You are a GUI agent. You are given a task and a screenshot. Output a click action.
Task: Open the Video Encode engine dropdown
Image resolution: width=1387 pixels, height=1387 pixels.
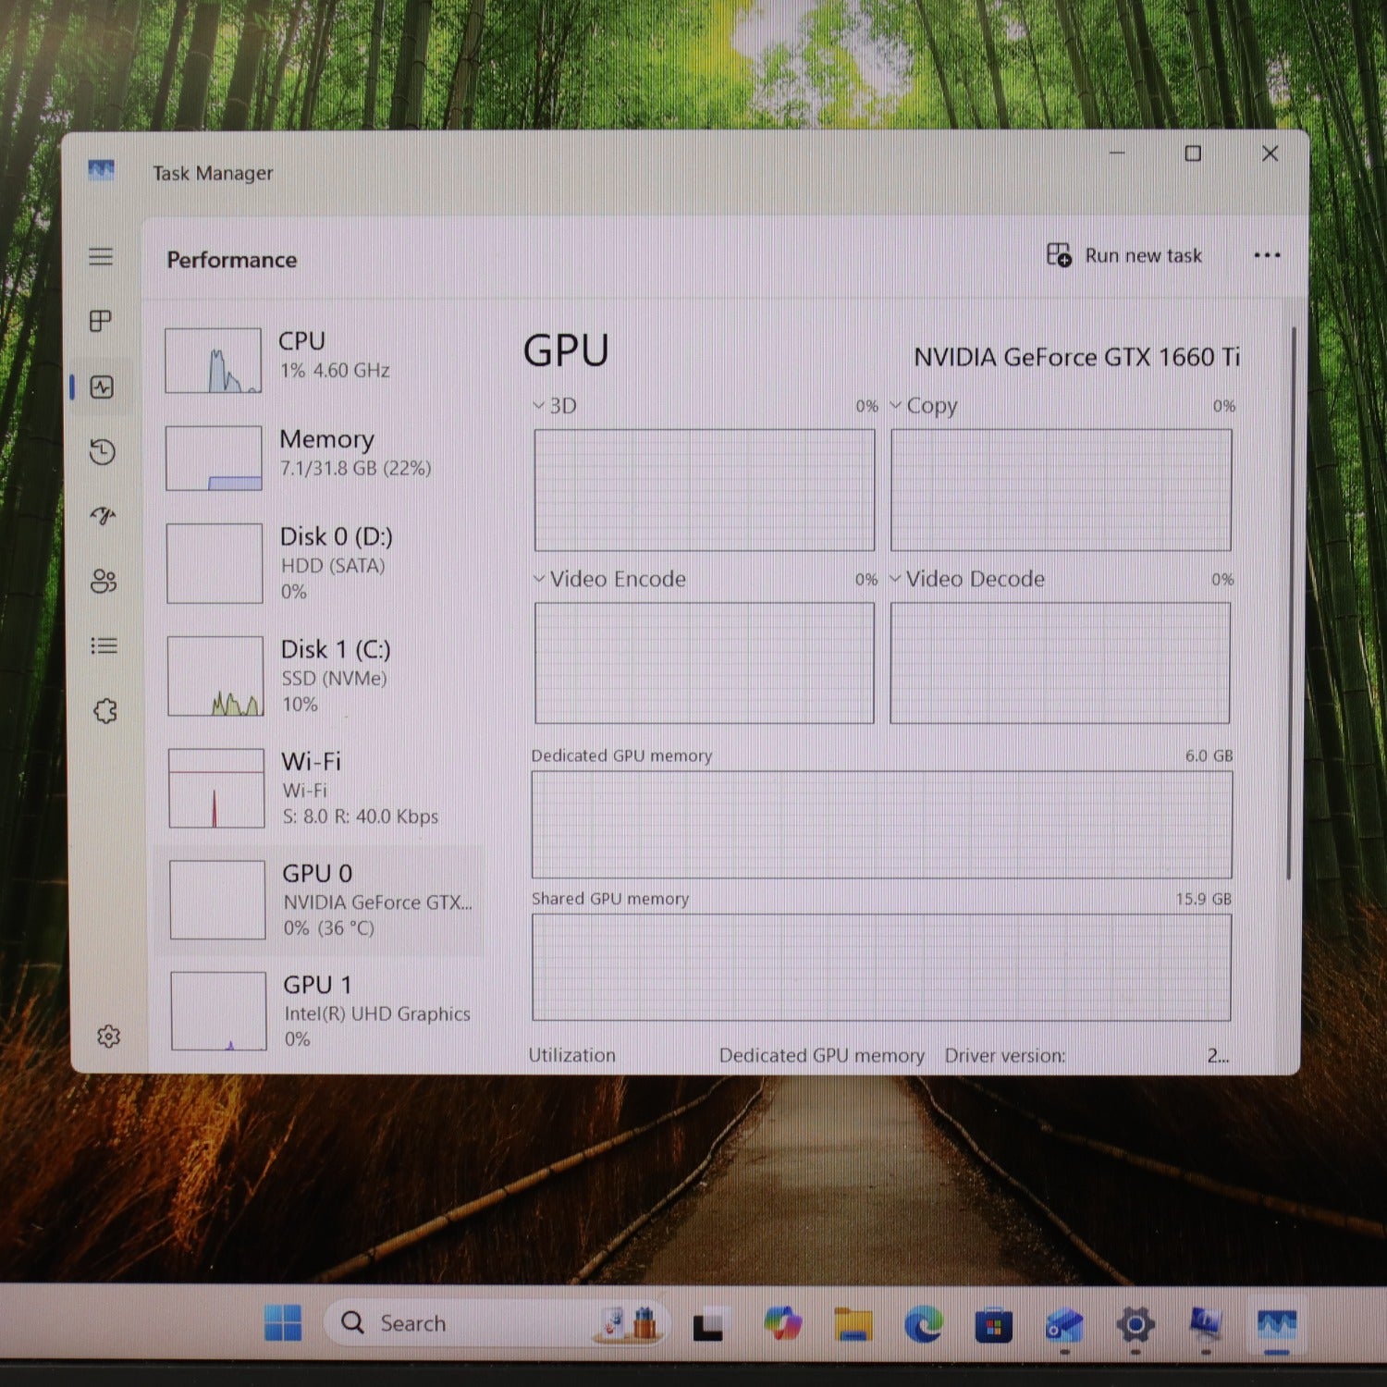click(x=539, y=578)
